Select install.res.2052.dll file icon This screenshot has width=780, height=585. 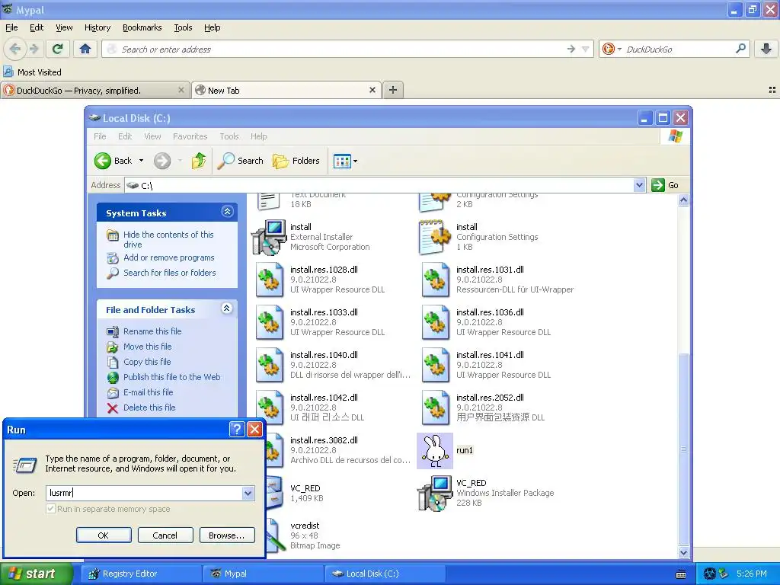[435, 408]
